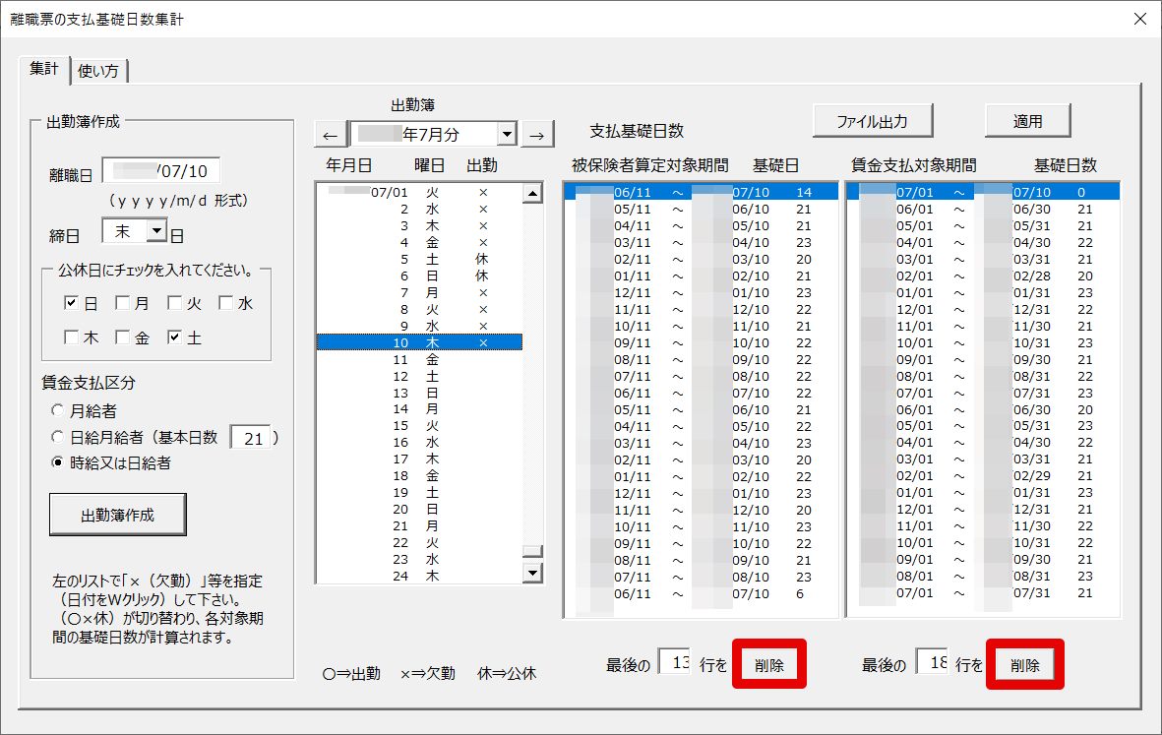The image size is (1162, 735).
Task: Click attendance list scroll up arrow
Action: [x=532, y=194]
